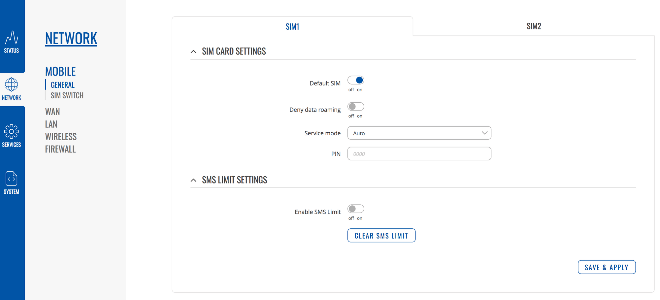660x300 pixels.
Task: Select the General submenu item
Action: (63, 85)
